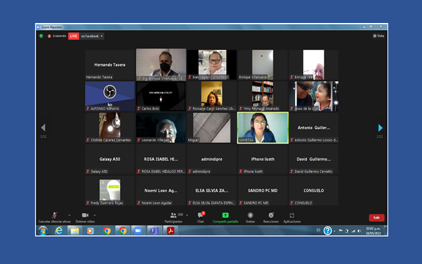Open Microsoft Teams taskbar icon
The width and height of the screenshot is (422, 264).
154,231
